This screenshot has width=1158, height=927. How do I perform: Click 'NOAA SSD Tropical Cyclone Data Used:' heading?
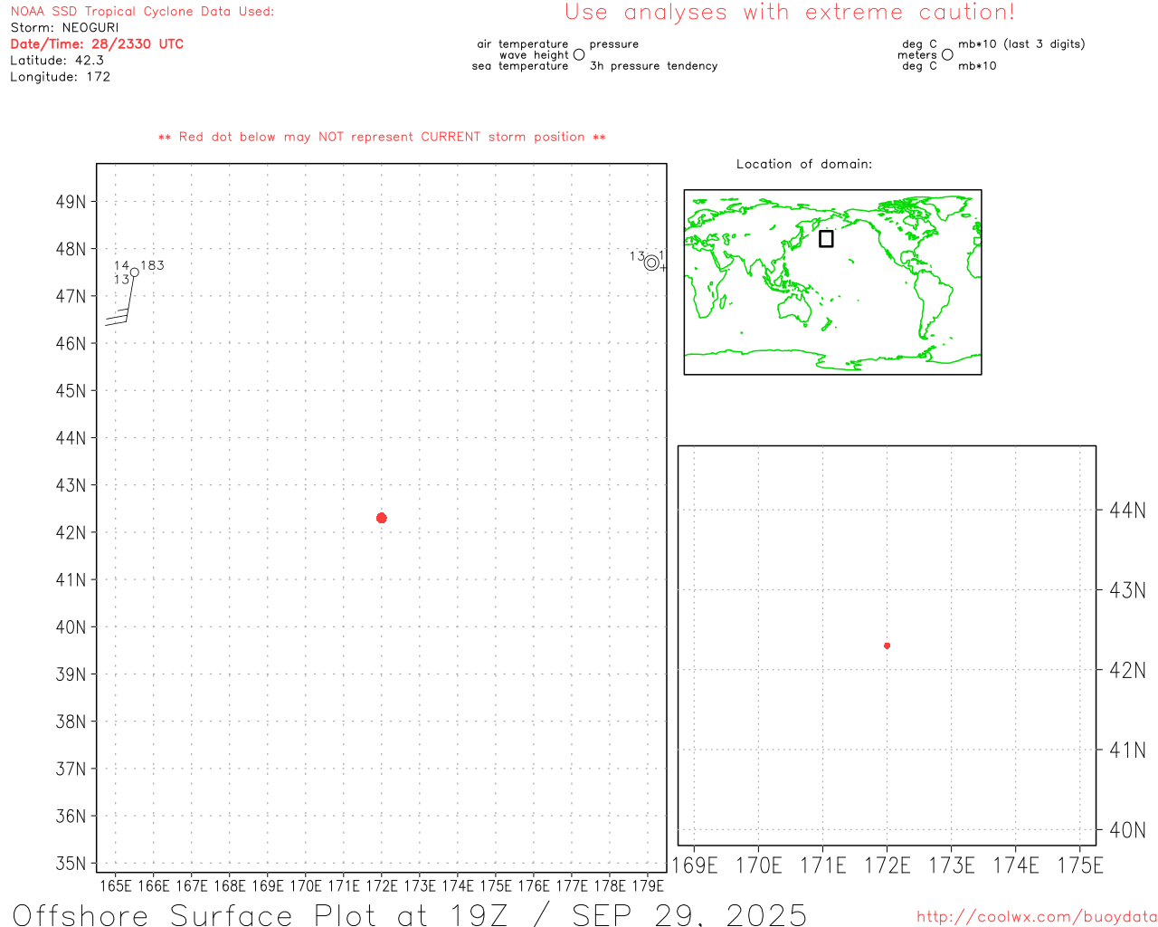(x=142, y=12)
